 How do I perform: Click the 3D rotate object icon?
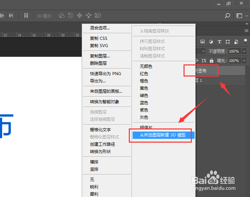(x=62, y=16)
